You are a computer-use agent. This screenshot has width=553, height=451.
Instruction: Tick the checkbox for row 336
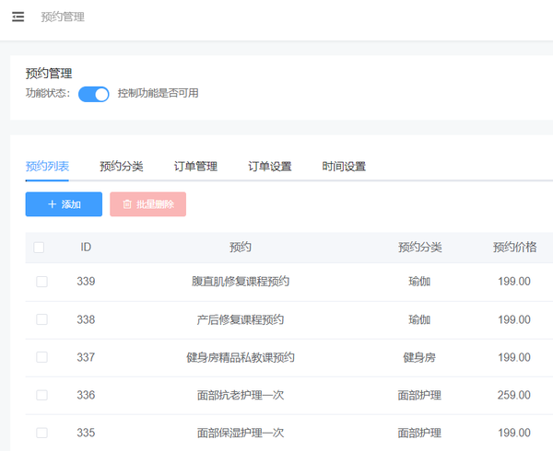click(x=42, y=395)
